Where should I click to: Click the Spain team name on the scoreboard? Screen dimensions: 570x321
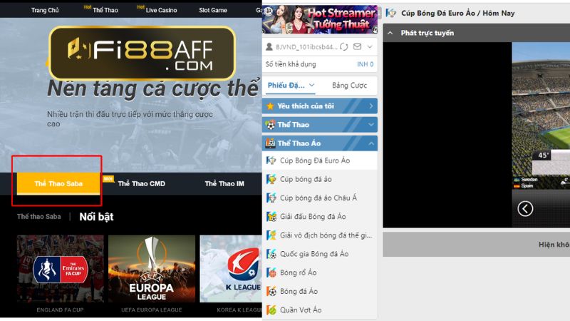click(527, 185)
